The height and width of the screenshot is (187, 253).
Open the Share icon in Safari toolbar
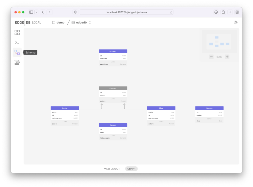223,12
